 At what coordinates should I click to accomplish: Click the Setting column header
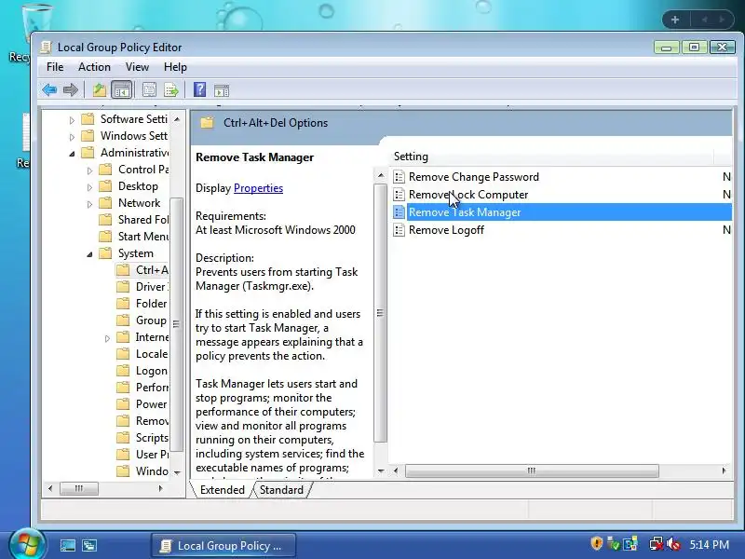pyautogui.click(x=551, y=157)
